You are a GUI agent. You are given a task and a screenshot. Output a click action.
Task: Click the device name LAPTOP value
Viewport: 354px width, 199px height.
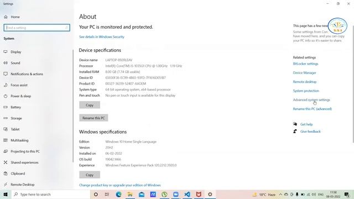coord(119,60)
